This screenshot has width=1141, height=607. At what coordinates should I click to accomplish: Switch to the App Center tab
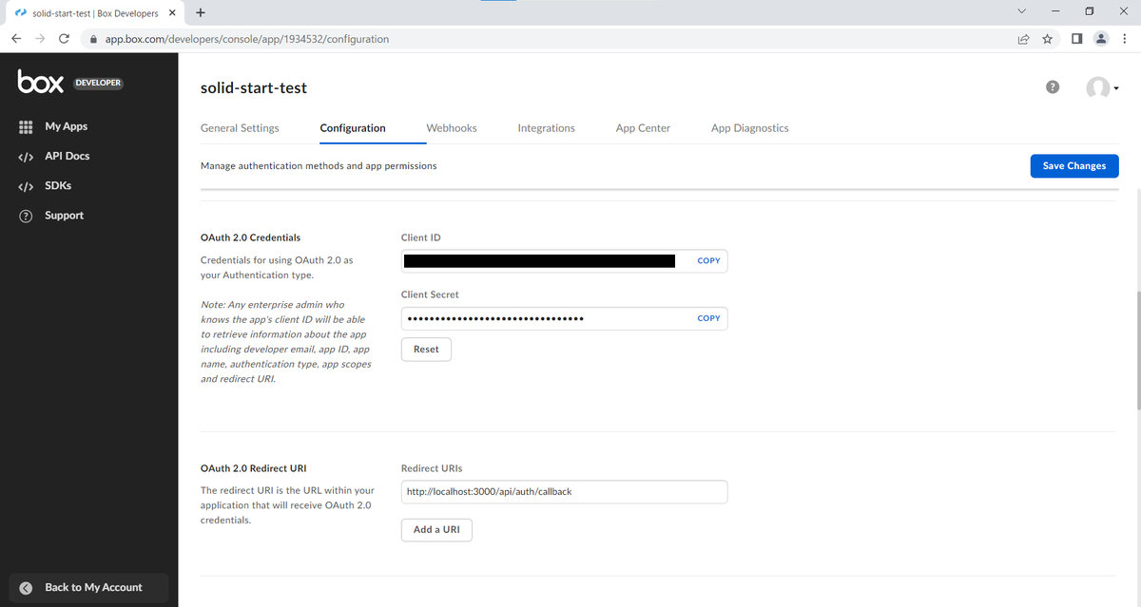pos(643,128)
